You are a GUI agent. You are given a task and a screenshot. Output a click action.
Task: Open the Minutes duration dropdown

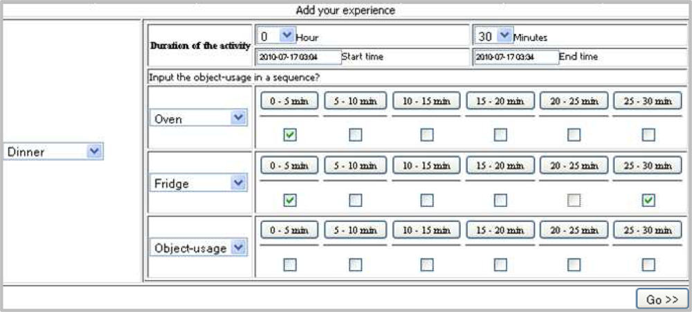pos(493,36)
